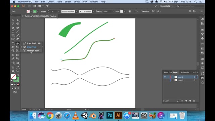Switch to the Asset Export tab
This screenshot has width=215, height=121.
tap(168, 73)
